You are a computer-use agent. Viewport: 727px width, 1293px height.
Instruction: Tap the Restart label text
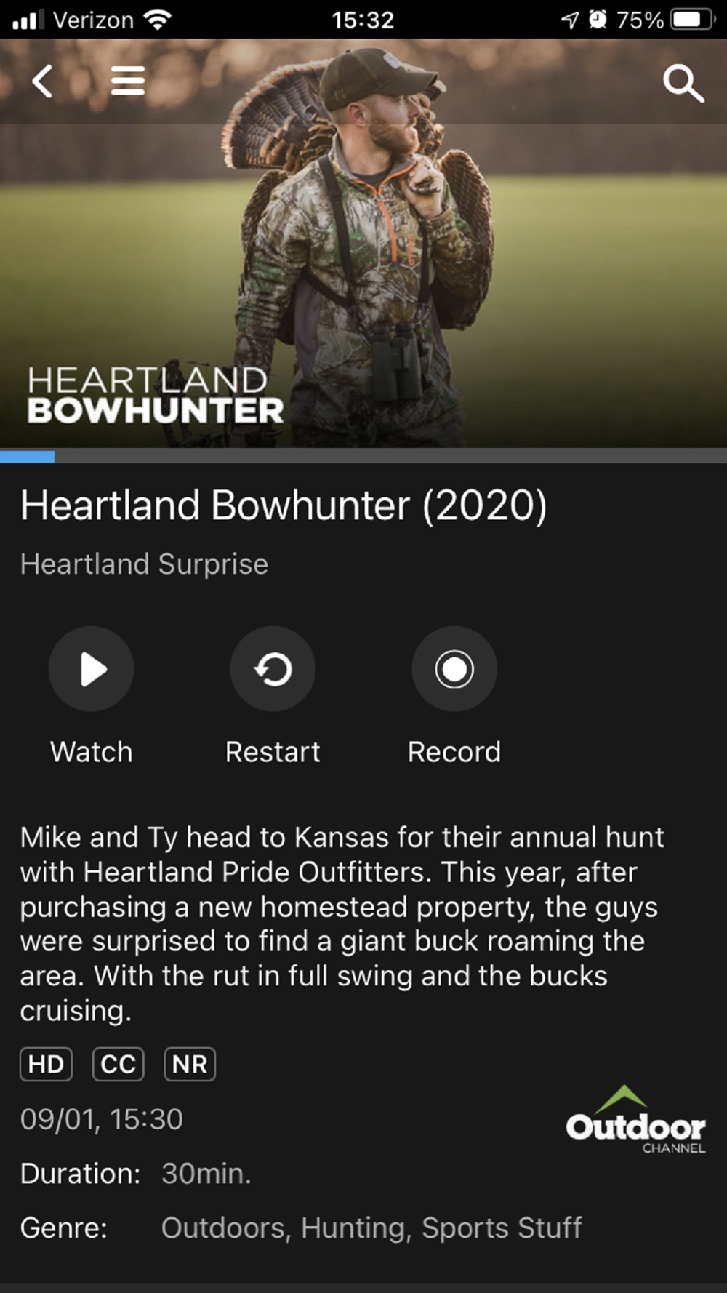pos(273,752)
